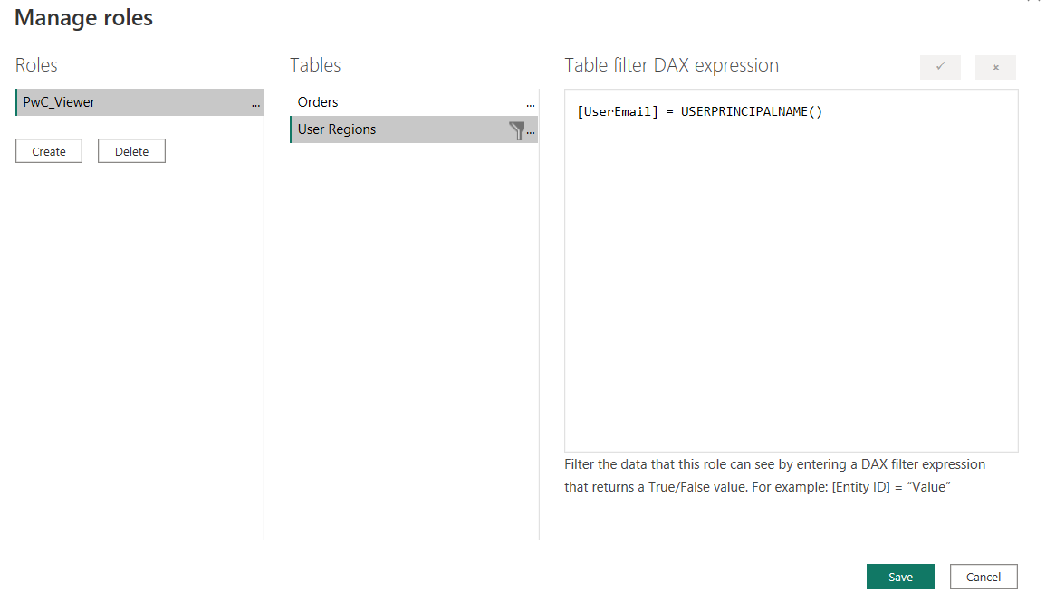Click the filter icon on User Regions
This screenshot has width=1046, height=602.
click(x=517, y=130)
